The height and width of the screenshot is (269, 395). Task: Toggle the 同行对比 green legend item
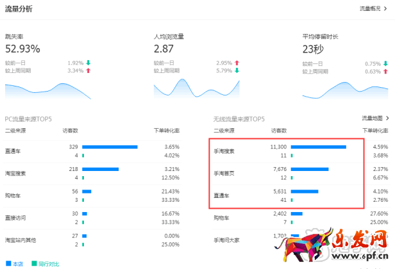[x=46, y=264]
